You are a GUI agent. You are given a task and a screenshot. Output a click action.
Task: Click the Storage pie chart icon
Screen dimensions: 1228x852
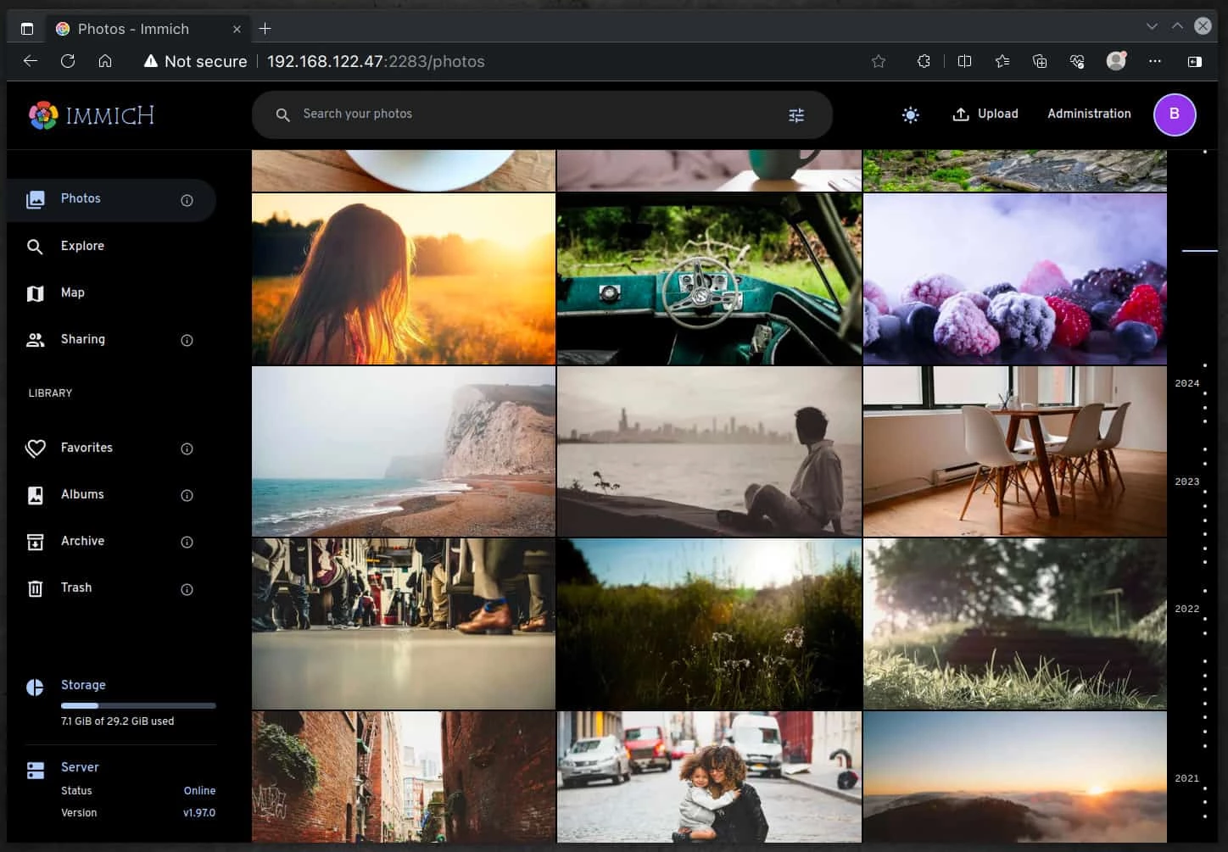[x=35, y=687]
